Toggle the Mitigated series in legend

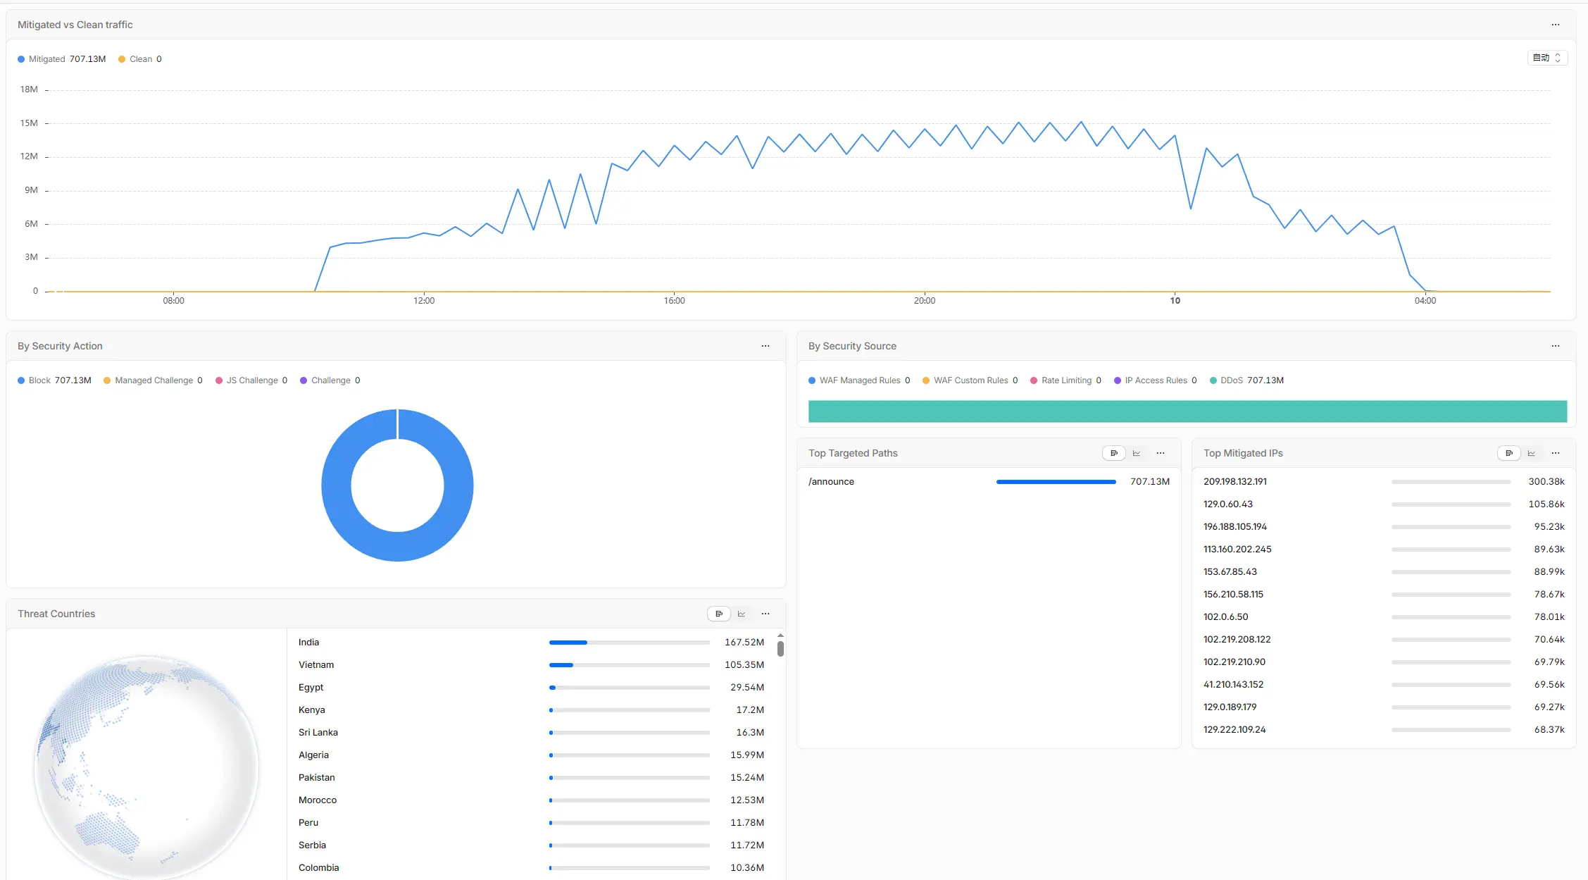coord(62,59)
